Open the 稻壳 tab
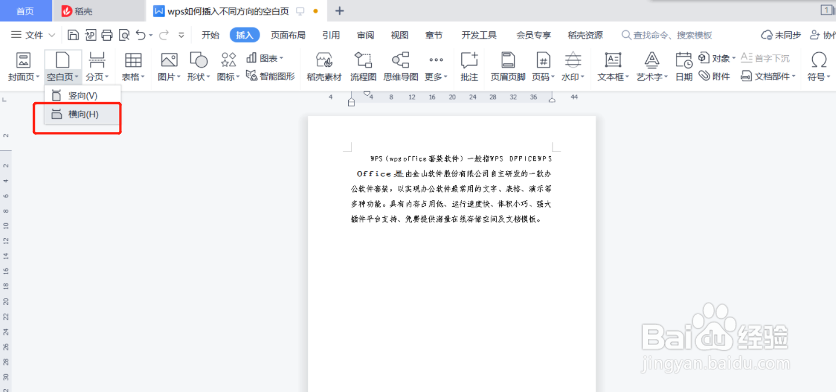Viewport: 836px width, 392px height. coord(99,11)
